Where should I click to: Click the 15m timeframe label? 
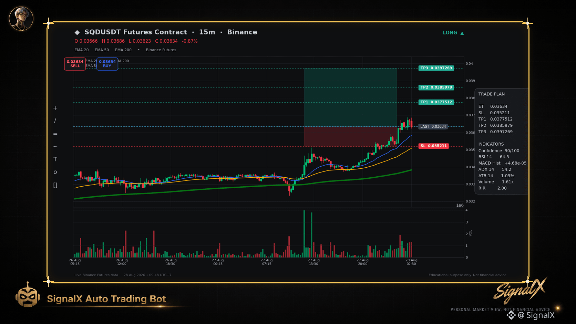click(x=207, y=32)
